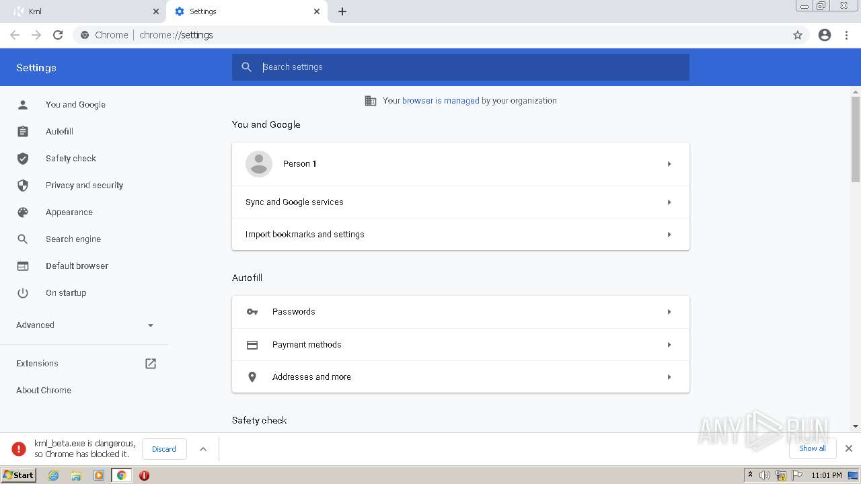Close the Krnl tab
Screen dimensions: 861x484
click(x=156, y=11)
